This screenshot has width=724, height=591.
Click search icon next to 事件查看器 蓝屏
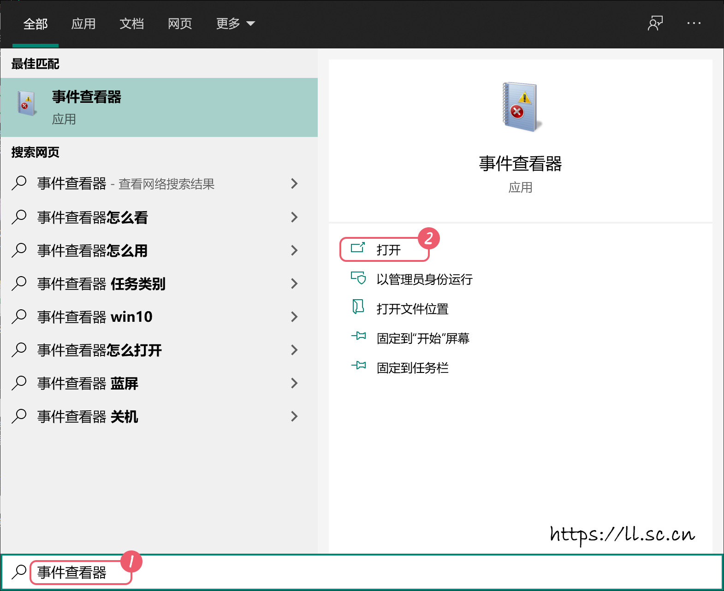(19, 383)
